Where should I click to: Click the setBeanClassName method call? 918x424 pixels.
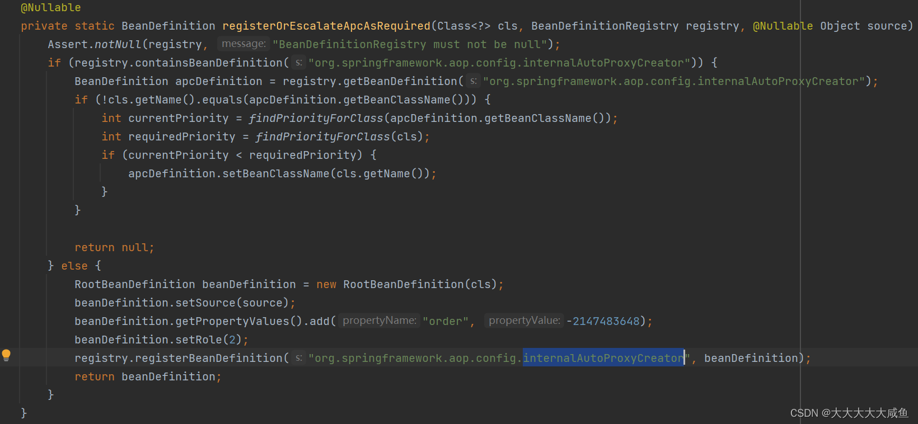pos(276,174)
